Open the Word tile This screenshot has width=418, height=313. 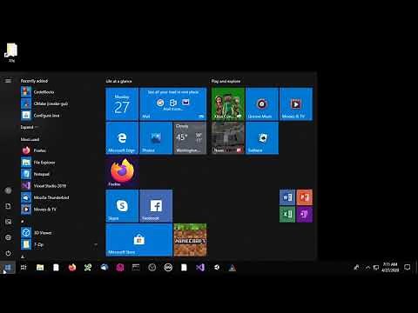287,197
